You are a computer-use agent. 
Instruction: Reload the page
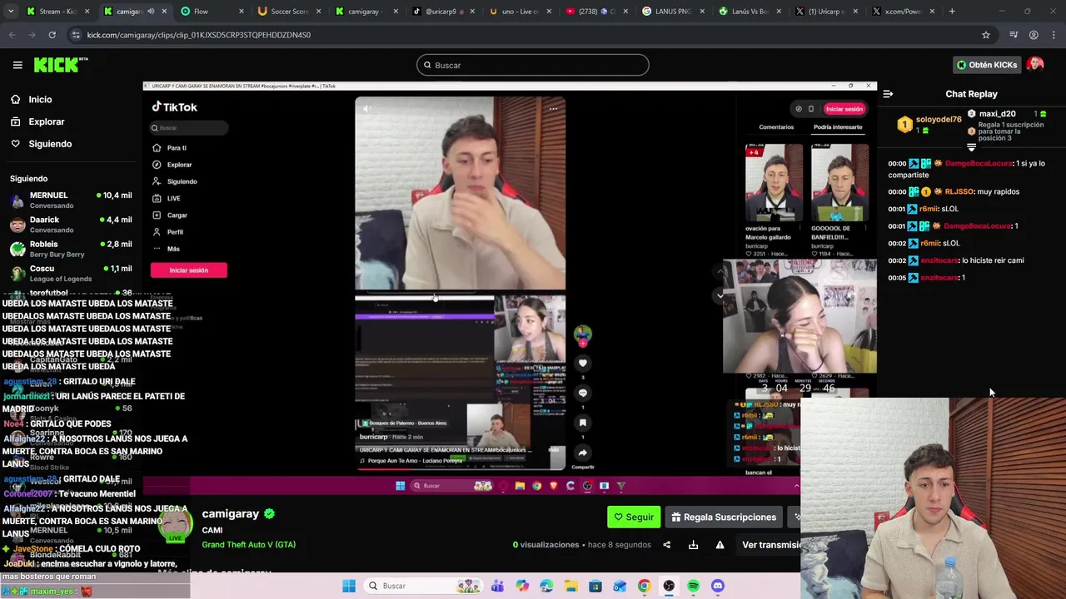(x=52, y=35)
